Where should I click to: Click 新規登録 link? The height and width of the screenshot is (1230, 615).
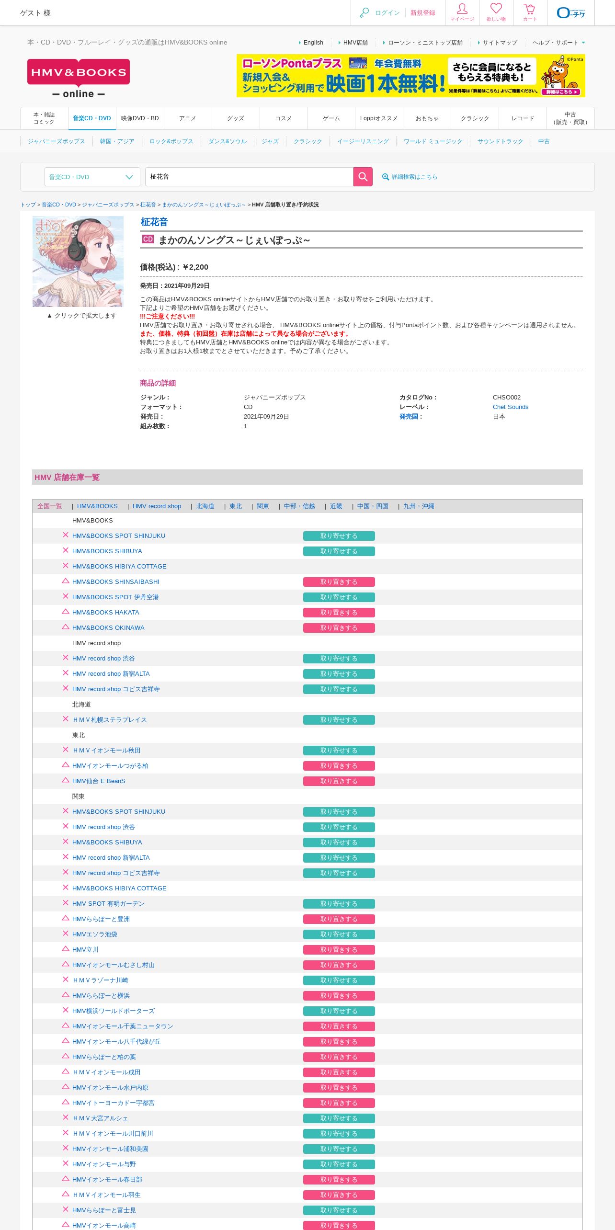click(x=423, y=13)
